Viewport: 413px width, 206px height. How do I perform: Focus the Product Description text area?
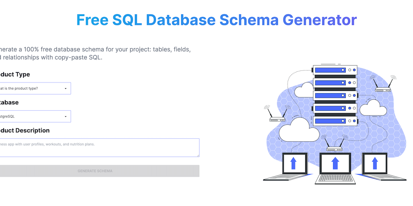99,148
